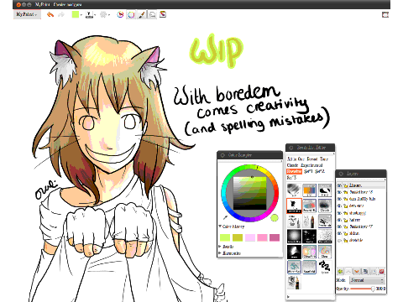Select the dark magenta-pink history swatch
Image resolution: width=403 pixels, height=302 pixels.
[275, 237]
